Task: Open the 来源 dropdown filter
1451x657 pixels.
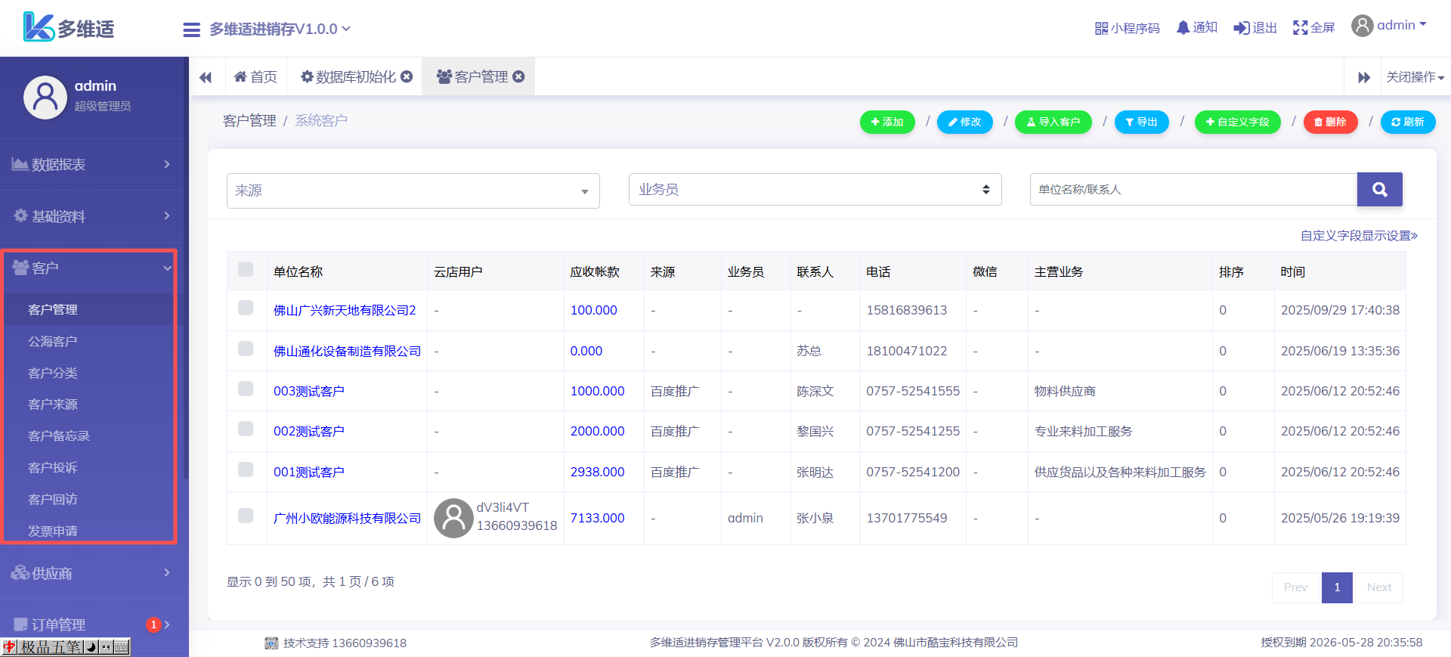Action: coord(413,191)
